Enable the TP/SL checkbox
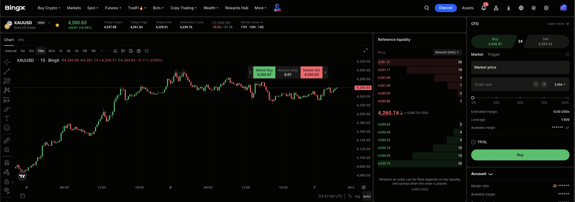575x202 pixels. (x=473, y=142)
